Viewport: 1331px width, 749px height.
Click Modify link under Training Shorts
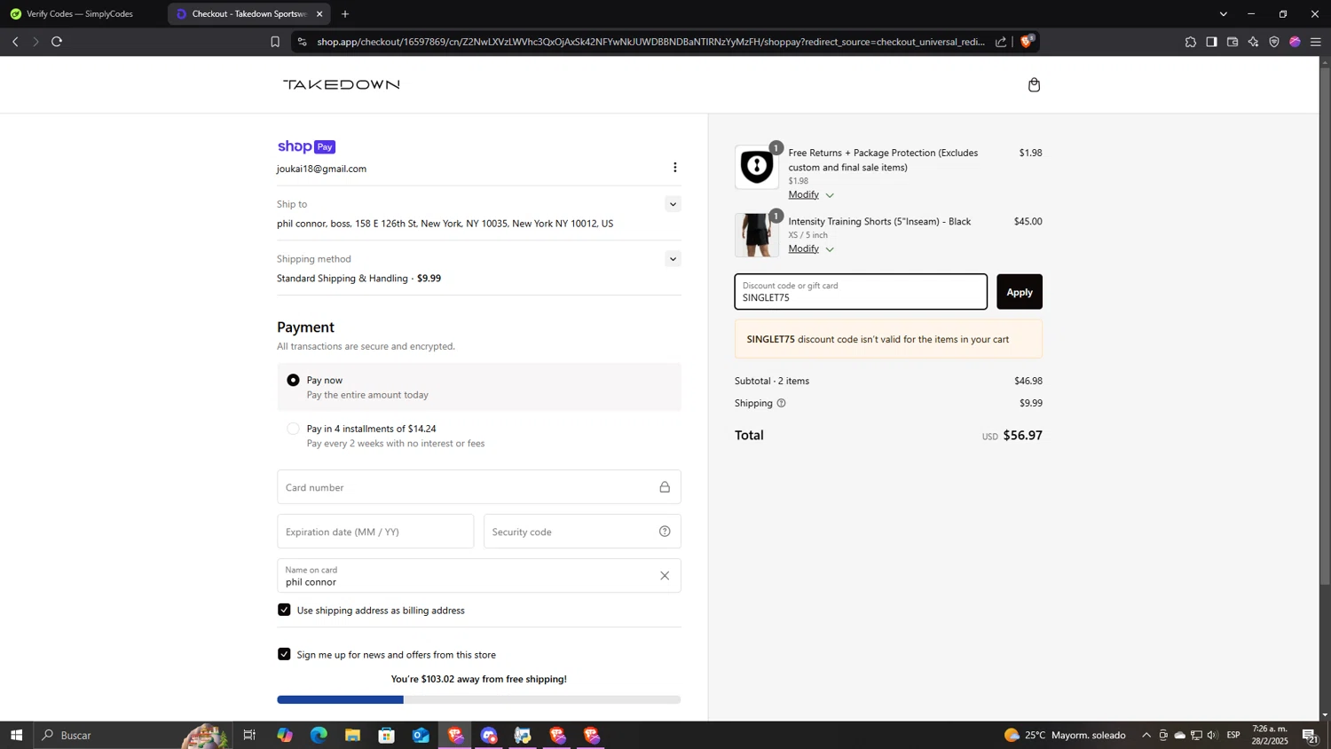point(803,248)
